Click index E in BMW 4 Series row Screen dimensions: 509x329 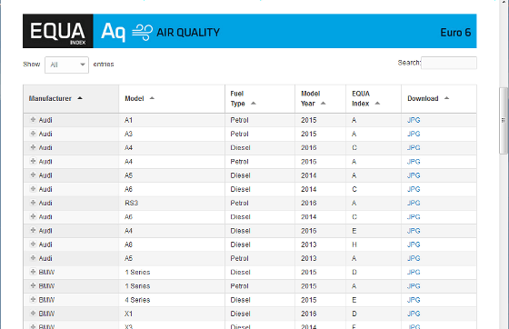354,300
